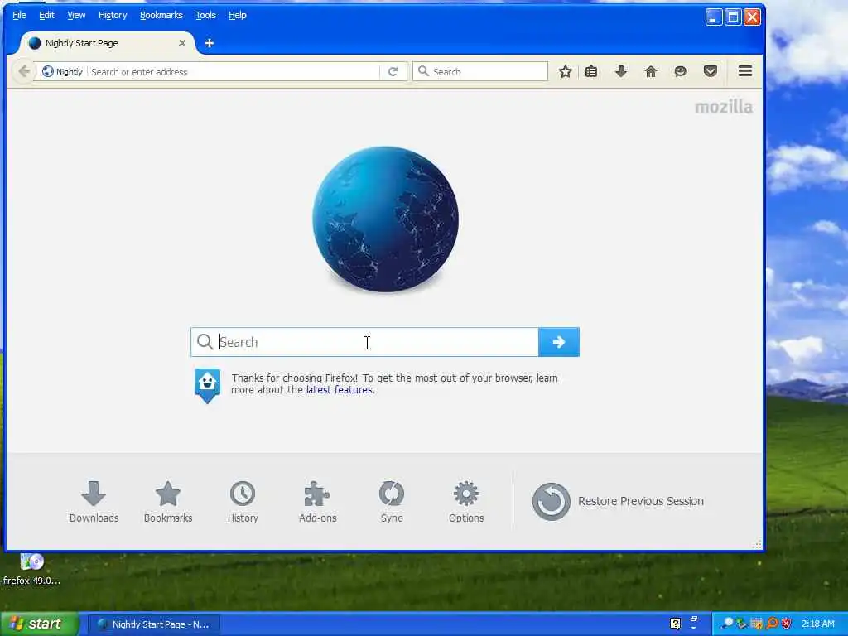Go to the Home page icon
Screen dimensions: 848x636
tap(651, 71)
